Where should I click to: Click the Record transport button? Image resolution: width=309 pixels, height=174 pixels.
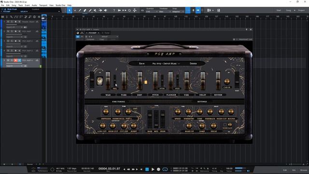[158, 169]
